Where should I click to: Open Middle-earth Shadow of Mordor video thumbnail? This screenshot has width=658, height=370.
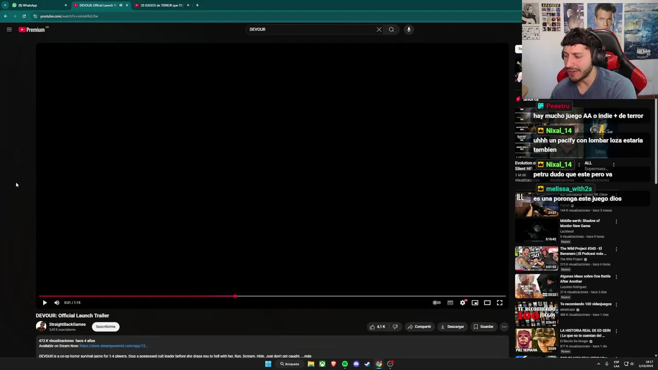tap(536, 231)
